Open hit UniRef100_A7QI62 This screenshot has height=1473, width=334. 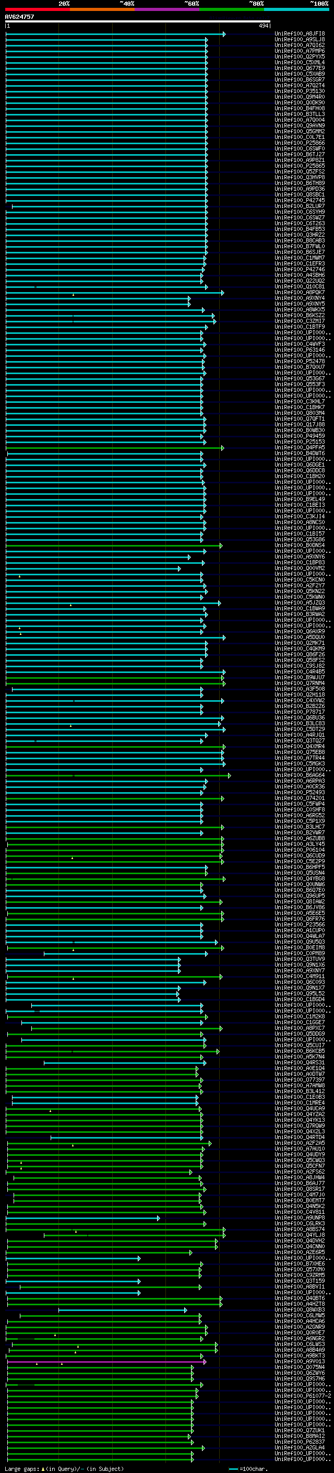tap(300, 45)
